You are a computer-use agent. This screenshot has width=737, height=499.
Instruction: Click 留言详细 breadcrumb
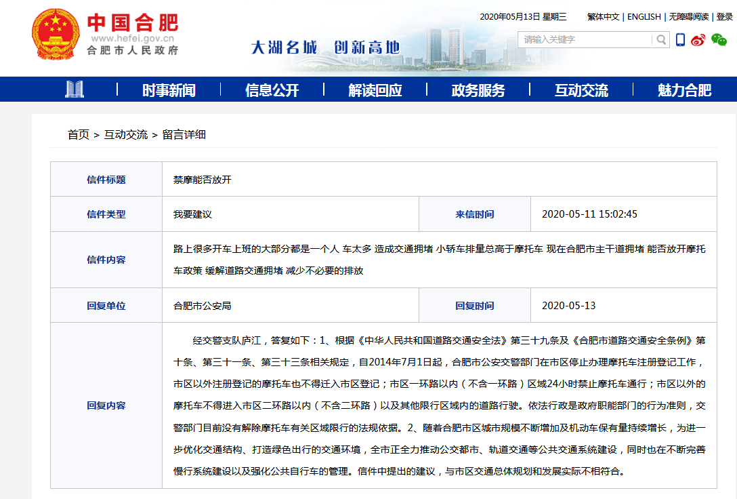184,134
